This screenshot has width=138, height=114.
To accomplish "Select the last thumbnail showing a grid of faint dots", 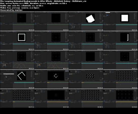I will (x=120, y=98).
